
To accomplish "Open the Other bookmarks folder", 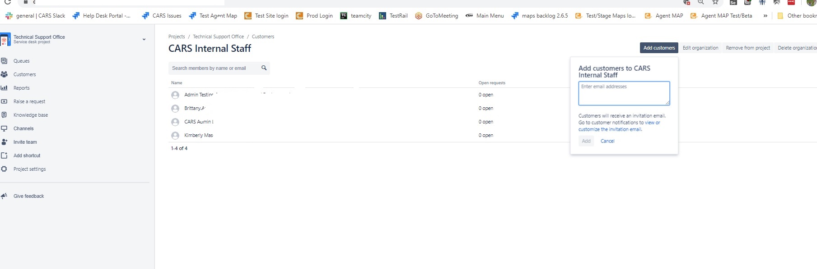I will click(x=797, y=16).
